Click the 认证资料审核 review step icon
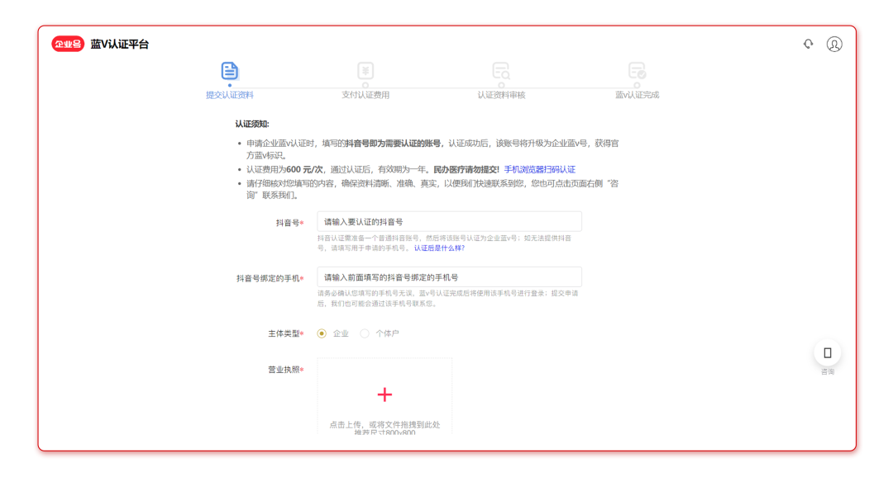The image size is (893, 477). [x=501, y=71]
